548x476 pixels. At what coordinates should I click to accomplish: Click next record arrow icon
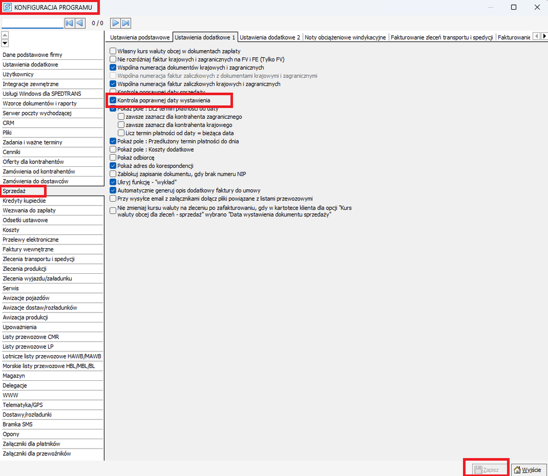115,23
